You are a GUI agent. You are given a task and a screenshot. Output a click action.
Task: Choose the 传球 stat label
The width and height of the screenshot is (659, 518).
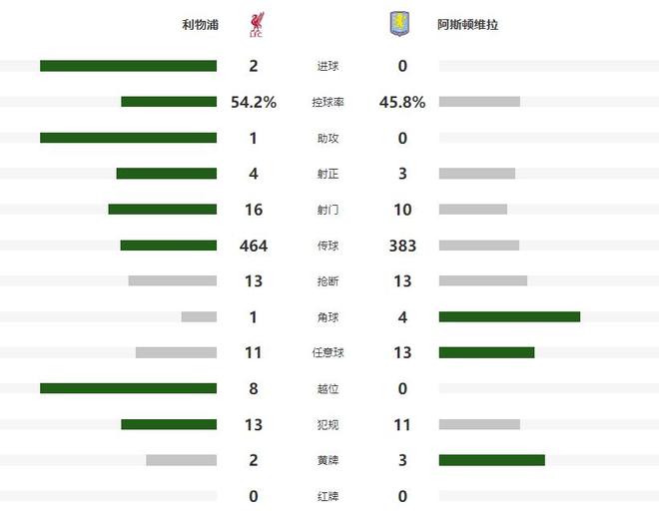pos(327,246)
